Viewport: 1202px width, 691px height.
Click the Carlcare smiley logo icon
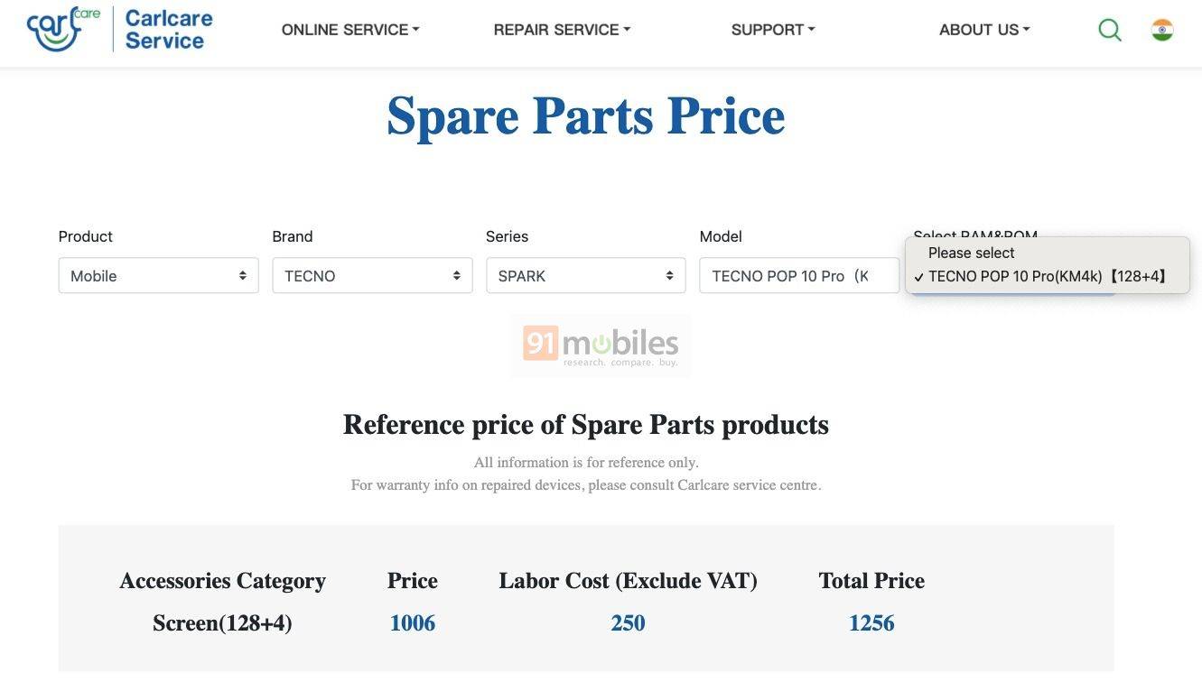click(63, 29)
